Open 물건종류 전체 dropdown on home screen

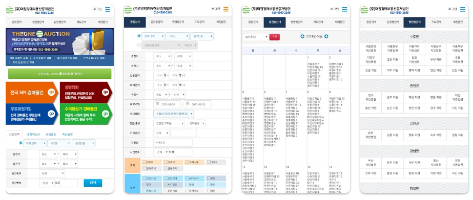pos(52,173)
